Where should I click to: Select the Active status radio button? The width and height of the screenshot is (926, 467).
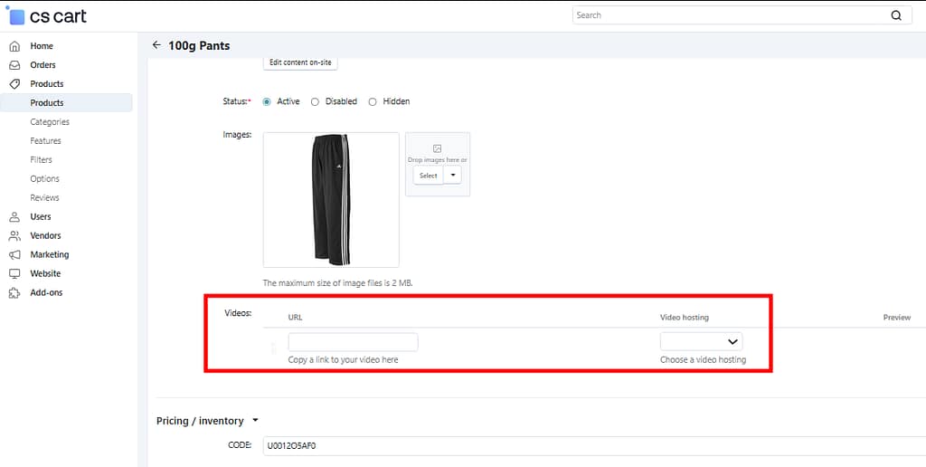click(x=267, y=101)
